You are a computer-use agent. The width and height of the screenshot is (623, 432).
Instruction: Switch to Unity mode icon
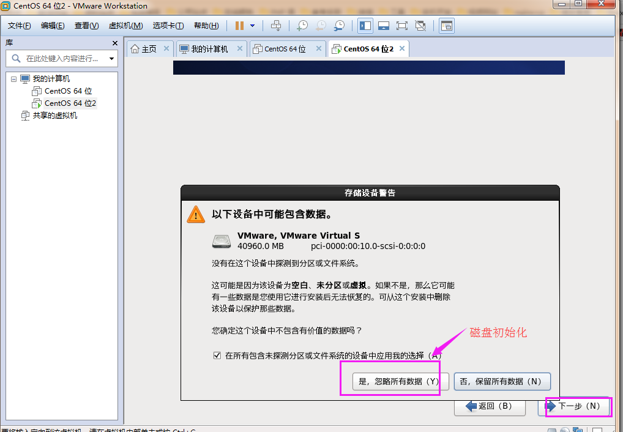point(420,26)
